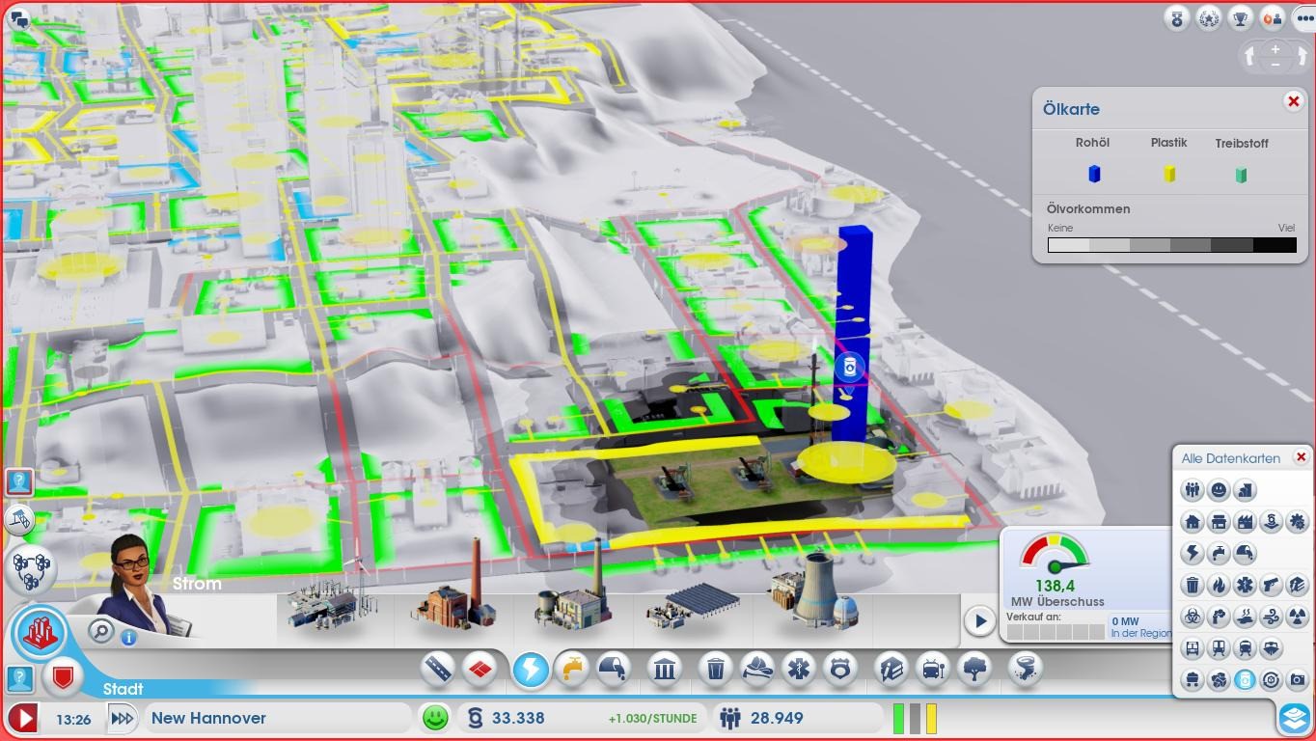Open the police badge menu
The image size is (1316, 741).
[x=840, y=669]
